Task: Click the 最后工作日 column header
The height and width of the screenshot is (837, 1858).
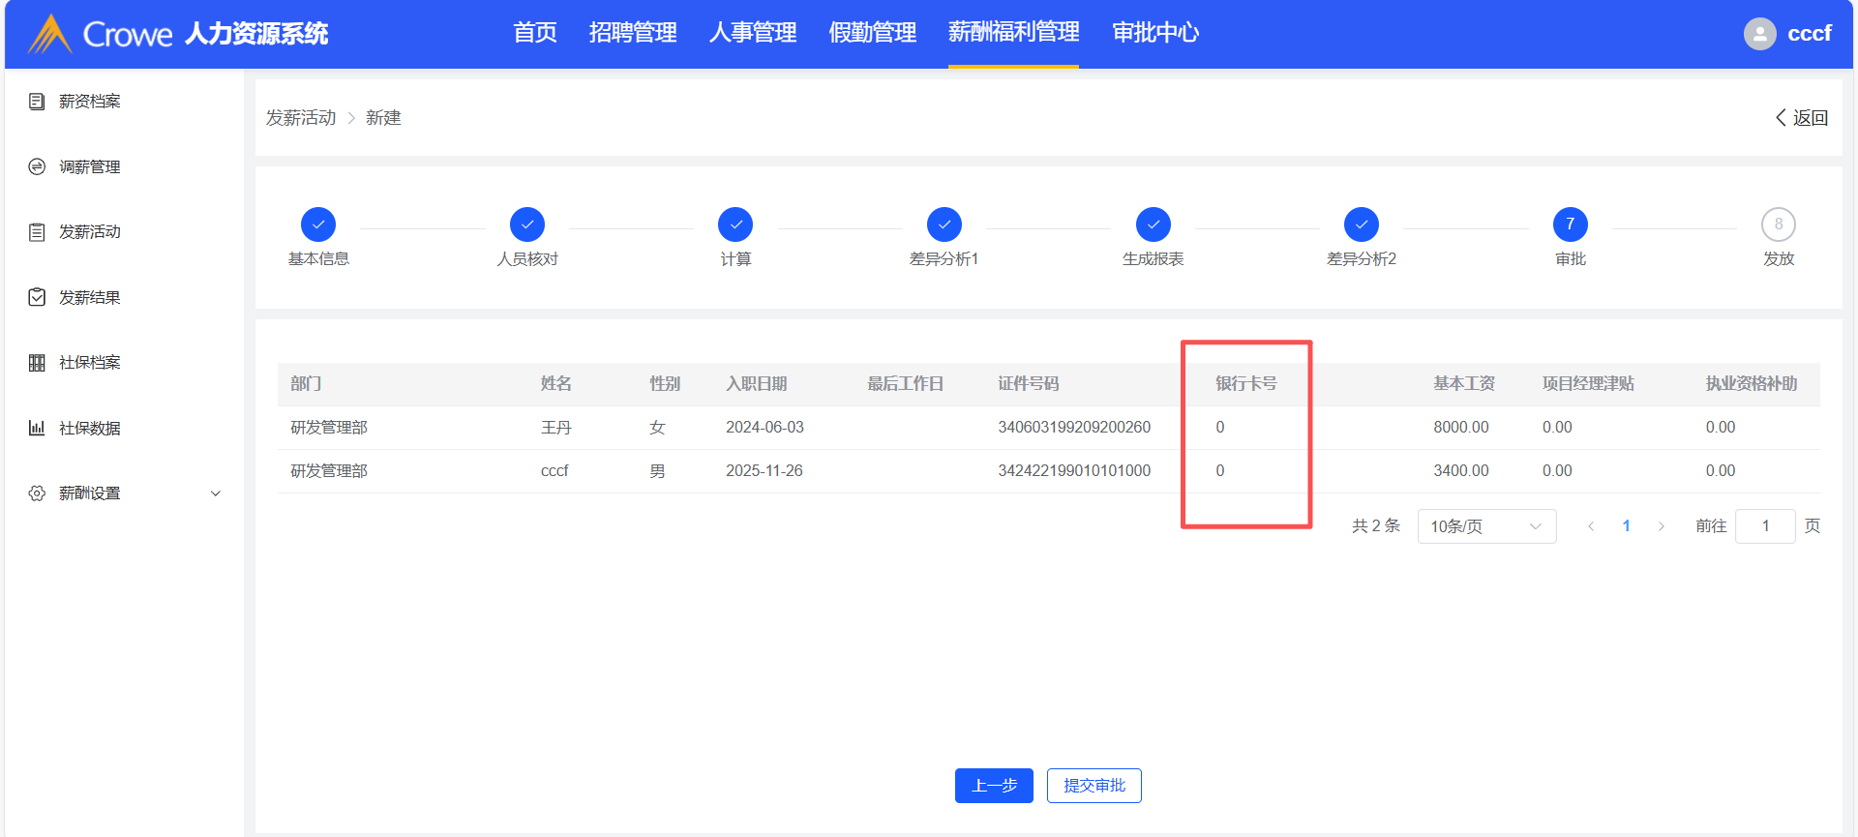Action: [x=906, y=384]
